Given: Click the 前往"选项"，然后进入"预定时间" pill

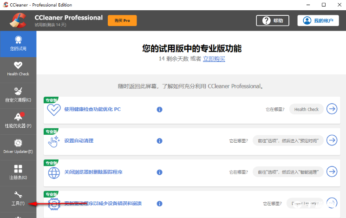Looking at the screenshot, I should 288,141.
